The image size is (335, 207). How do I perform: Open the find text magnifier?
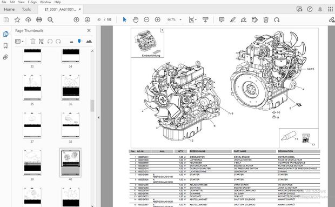click(x=50, y=20)
